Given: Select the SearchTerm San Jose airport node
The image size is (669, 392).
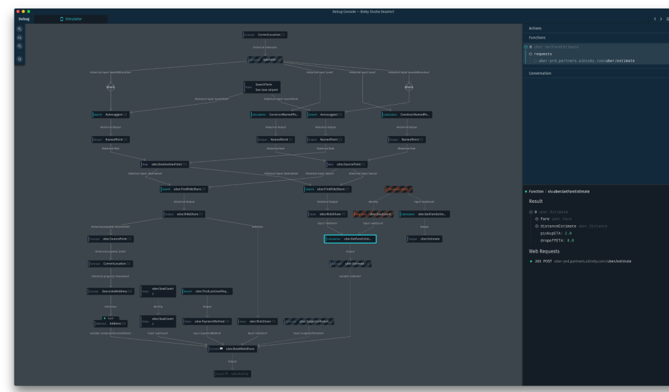Looking at the screenshot, I should 262,87.
